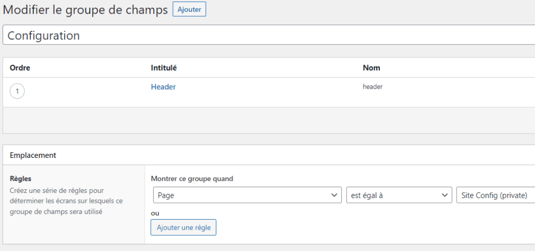Open the Site Config (private) value dropdown
The width and height of the screenshot is (535, 251).
click(x=494, y=195)
